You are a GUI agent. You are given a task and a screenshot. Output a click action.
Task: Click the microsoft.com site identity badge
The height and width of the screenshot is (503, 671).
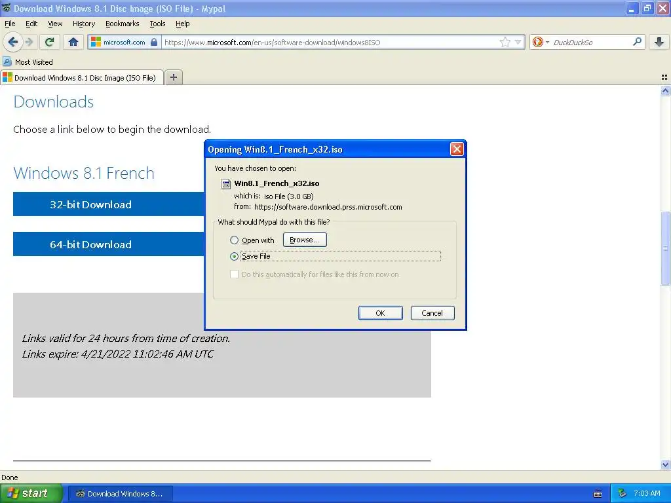(x=124, y=42)
